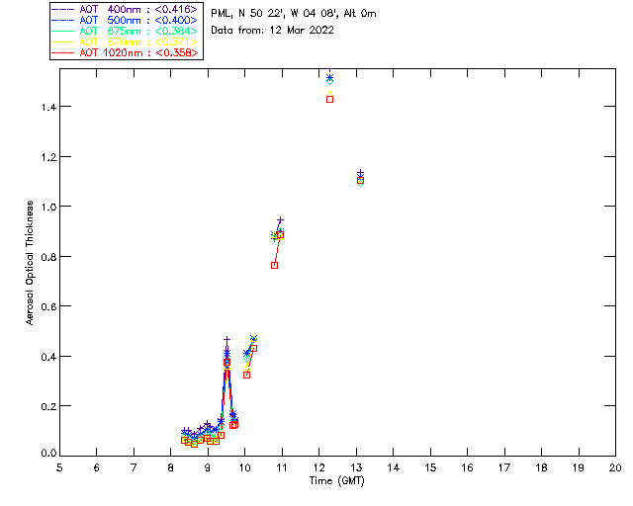
Task: Click the AOT 870nm legend entry
Action: pyautogui.click(x=126, y=42)
